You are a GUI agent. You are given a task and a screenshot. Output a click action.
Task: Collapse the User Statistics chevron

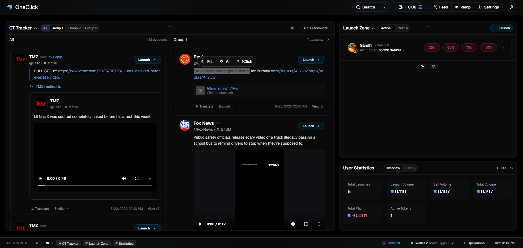click(x=378, y=168)
